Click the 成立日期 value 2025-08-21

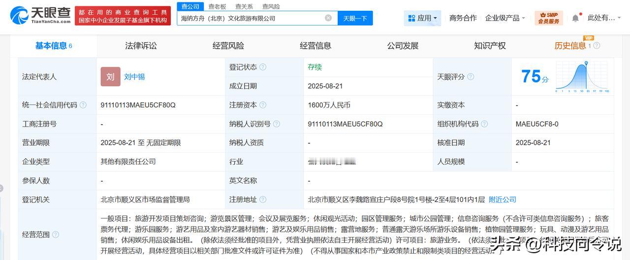coord(325,86)
